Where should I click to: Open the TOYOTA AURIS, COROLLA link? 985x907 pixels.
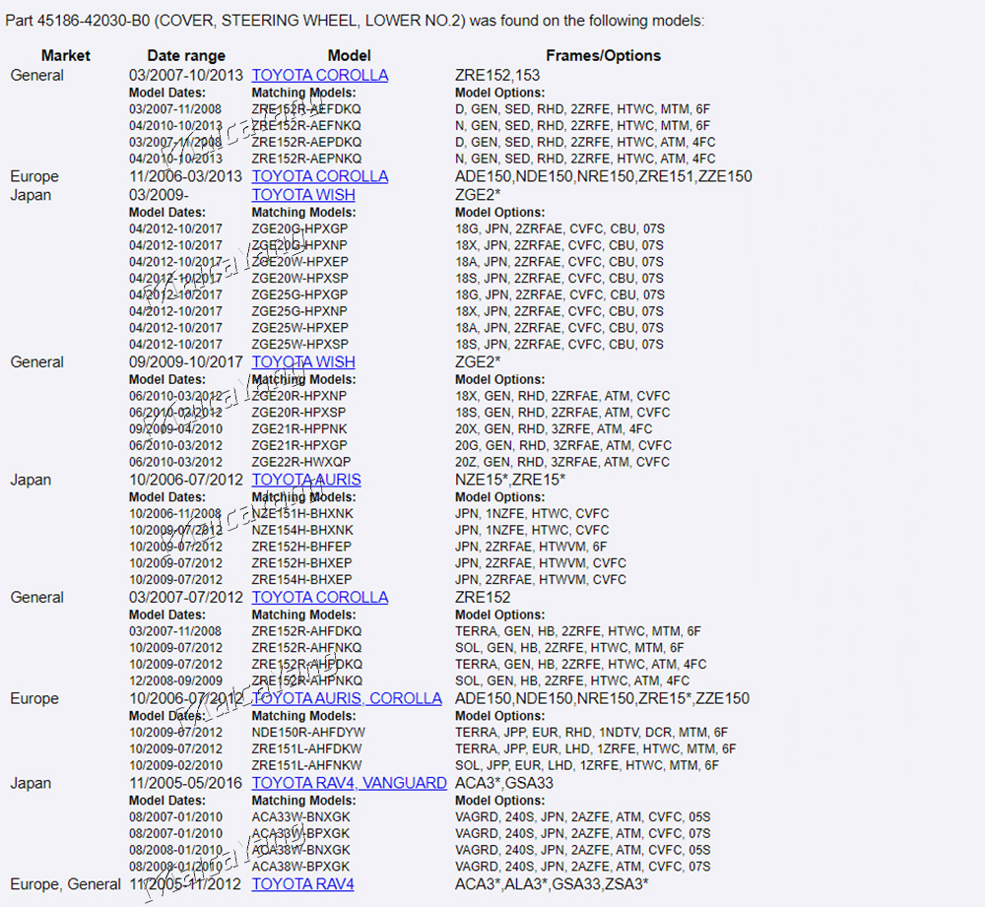347,698
